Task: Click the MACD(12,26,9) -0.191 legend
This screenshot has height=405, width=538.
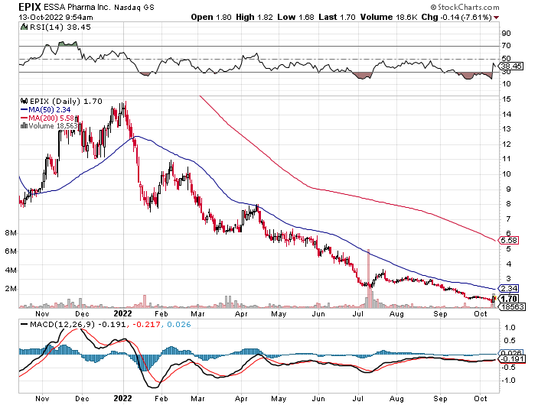Action: 77,324
